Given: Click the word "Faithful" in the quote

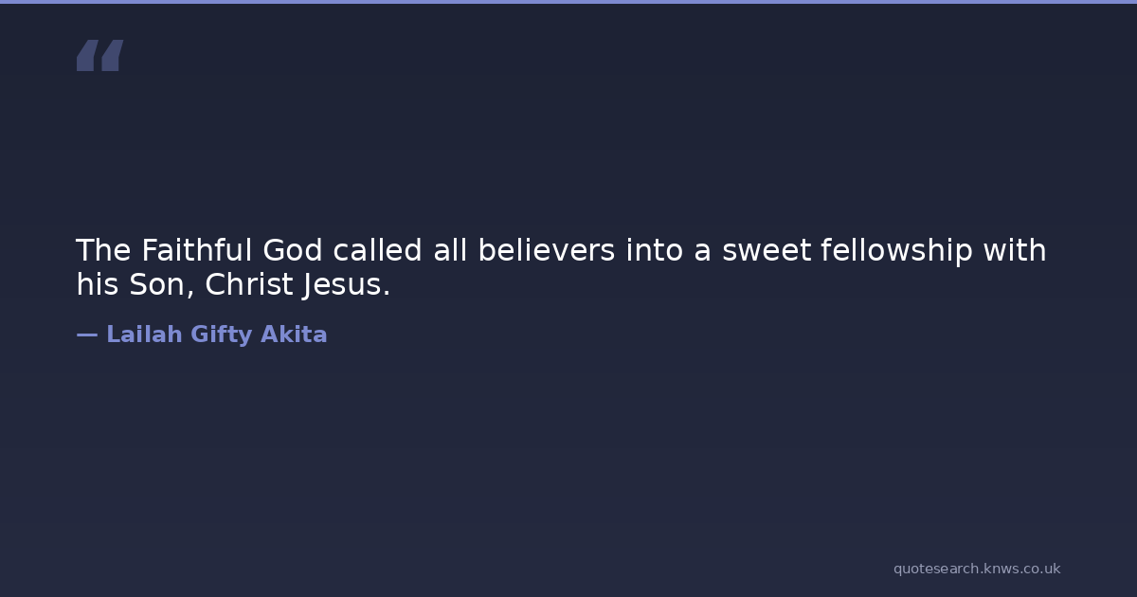Looking at the screenshot, I should (x=197, y=251).
